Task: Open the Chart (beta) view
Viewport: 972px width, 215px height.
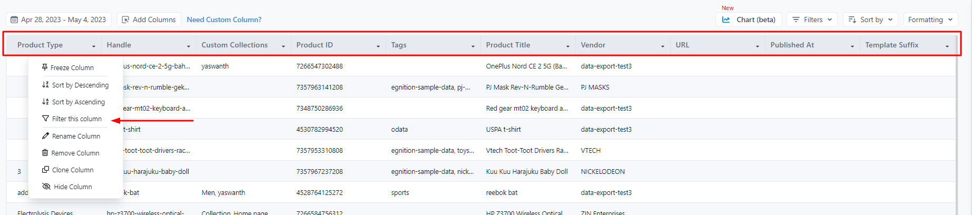Action: [x=749, y=19]
